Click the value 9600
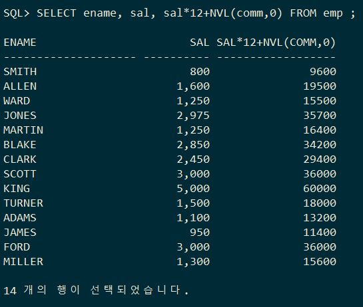Screen dimensions: 363x307 coord(323,72)
